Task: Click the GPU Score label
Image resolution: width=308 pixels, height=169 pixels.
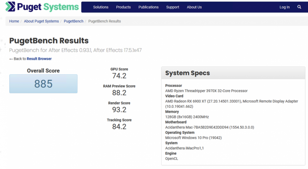Action: click(x=119, y=69)
